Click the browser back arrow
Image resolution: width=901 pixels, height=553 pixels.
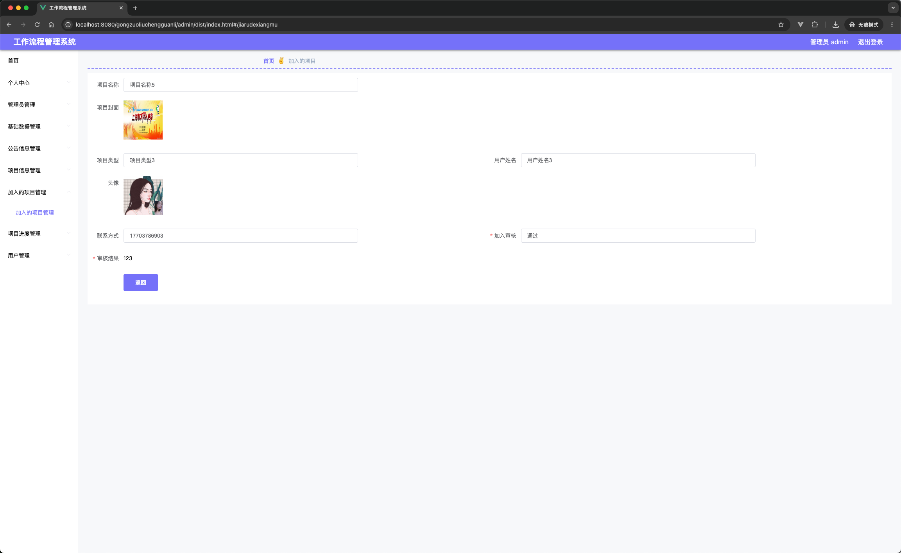coord(9,25)
